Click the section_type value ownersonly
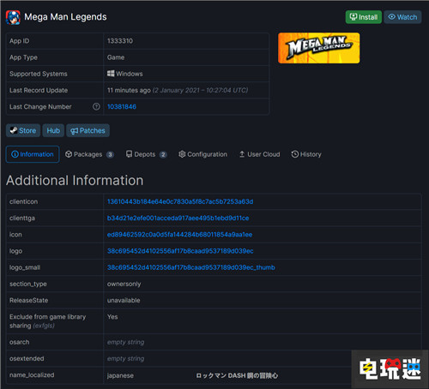 click(x=124, y=284)
